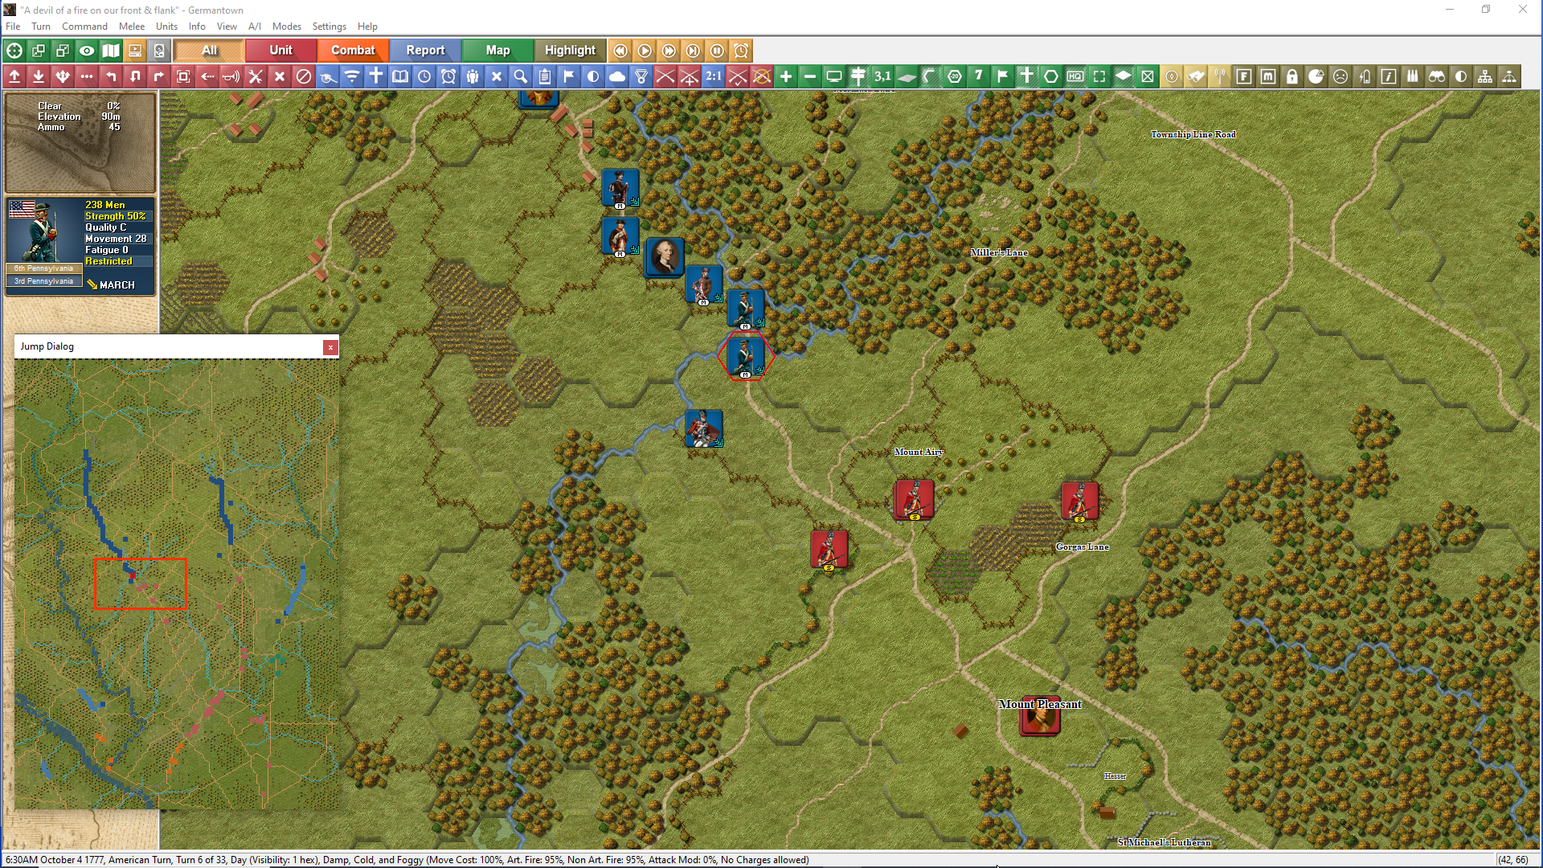Image resolution: width=1543 pixels, height=868 pixels.
Task: Open the Modes menu
Action: [286, 27]
